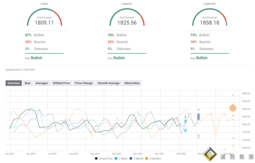Show the Shifted Price view

pyautogui.click(x=61, y=83)
